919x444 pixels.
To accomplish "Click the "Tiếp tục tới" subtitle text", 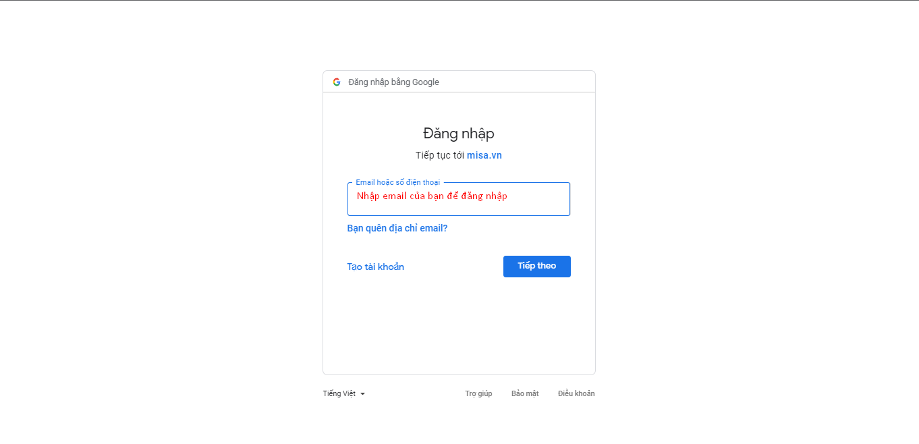I will coord(440,155).
